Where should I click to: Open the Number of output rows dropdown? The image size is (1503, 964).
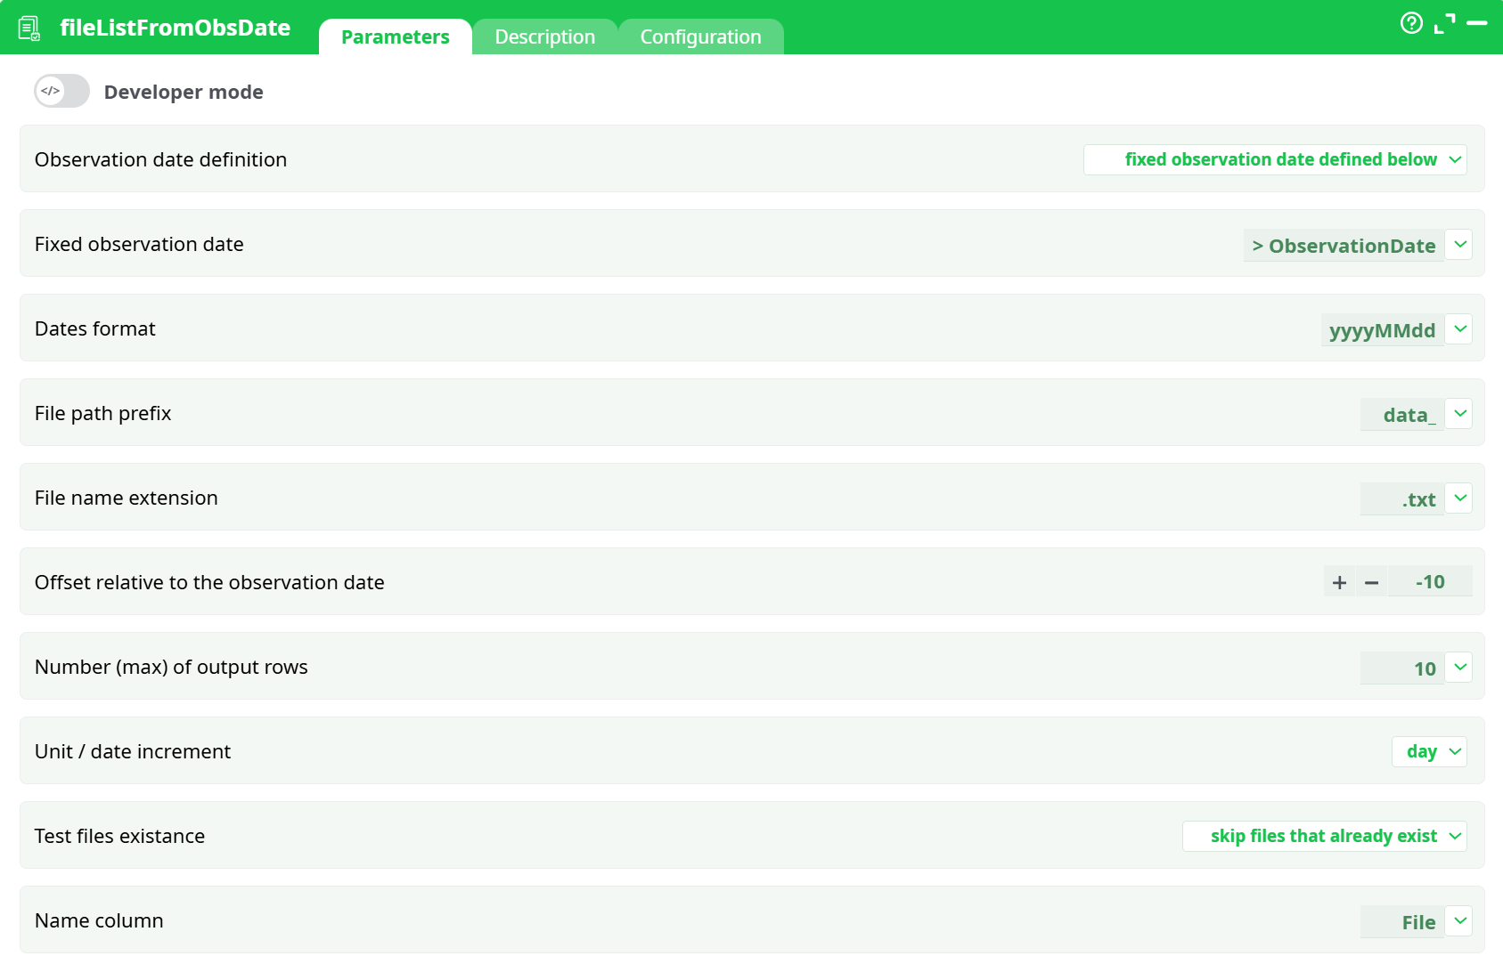pos(1459,667)
